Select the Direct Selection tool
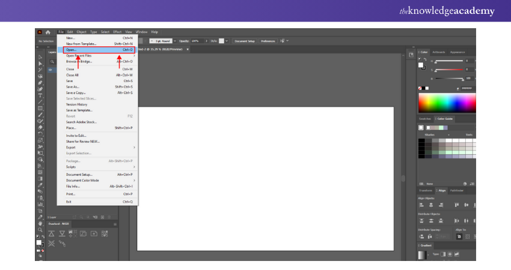Viewport: 511px width, 270px height. [x=40, y=62]
